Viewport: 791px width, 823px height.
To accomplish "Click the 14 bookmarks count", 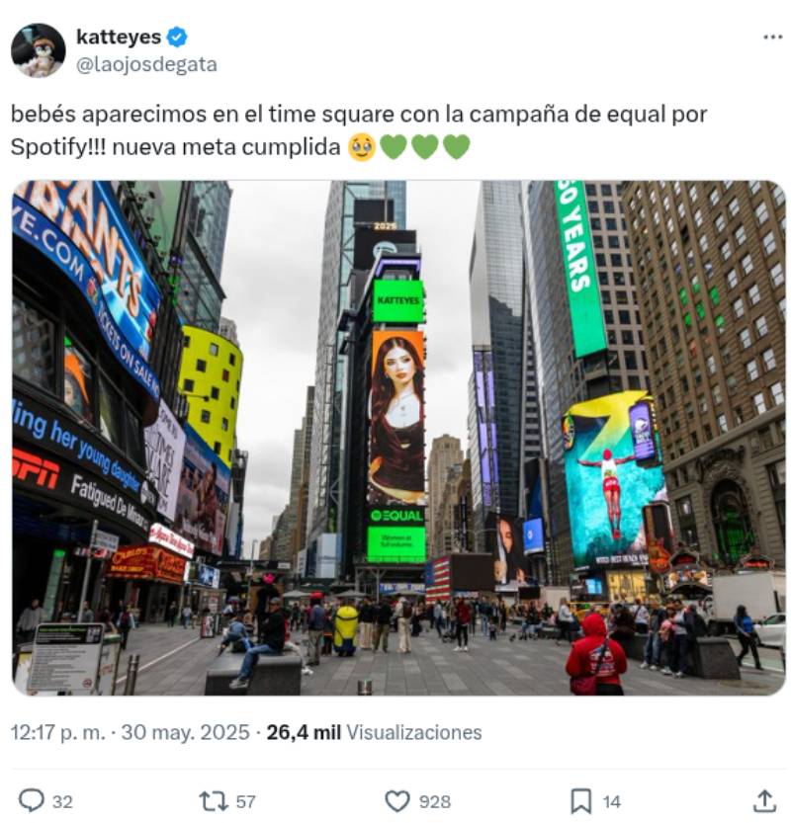I will [x=611, y=801].
